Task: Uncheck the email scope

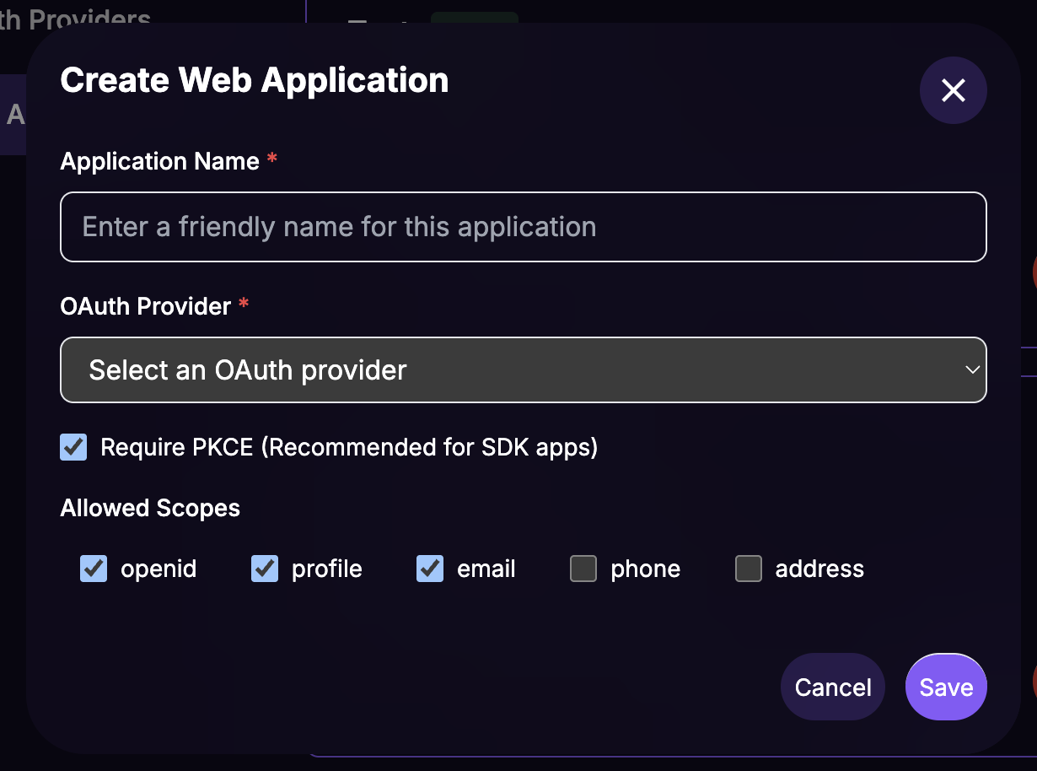Action: point(429,569)
